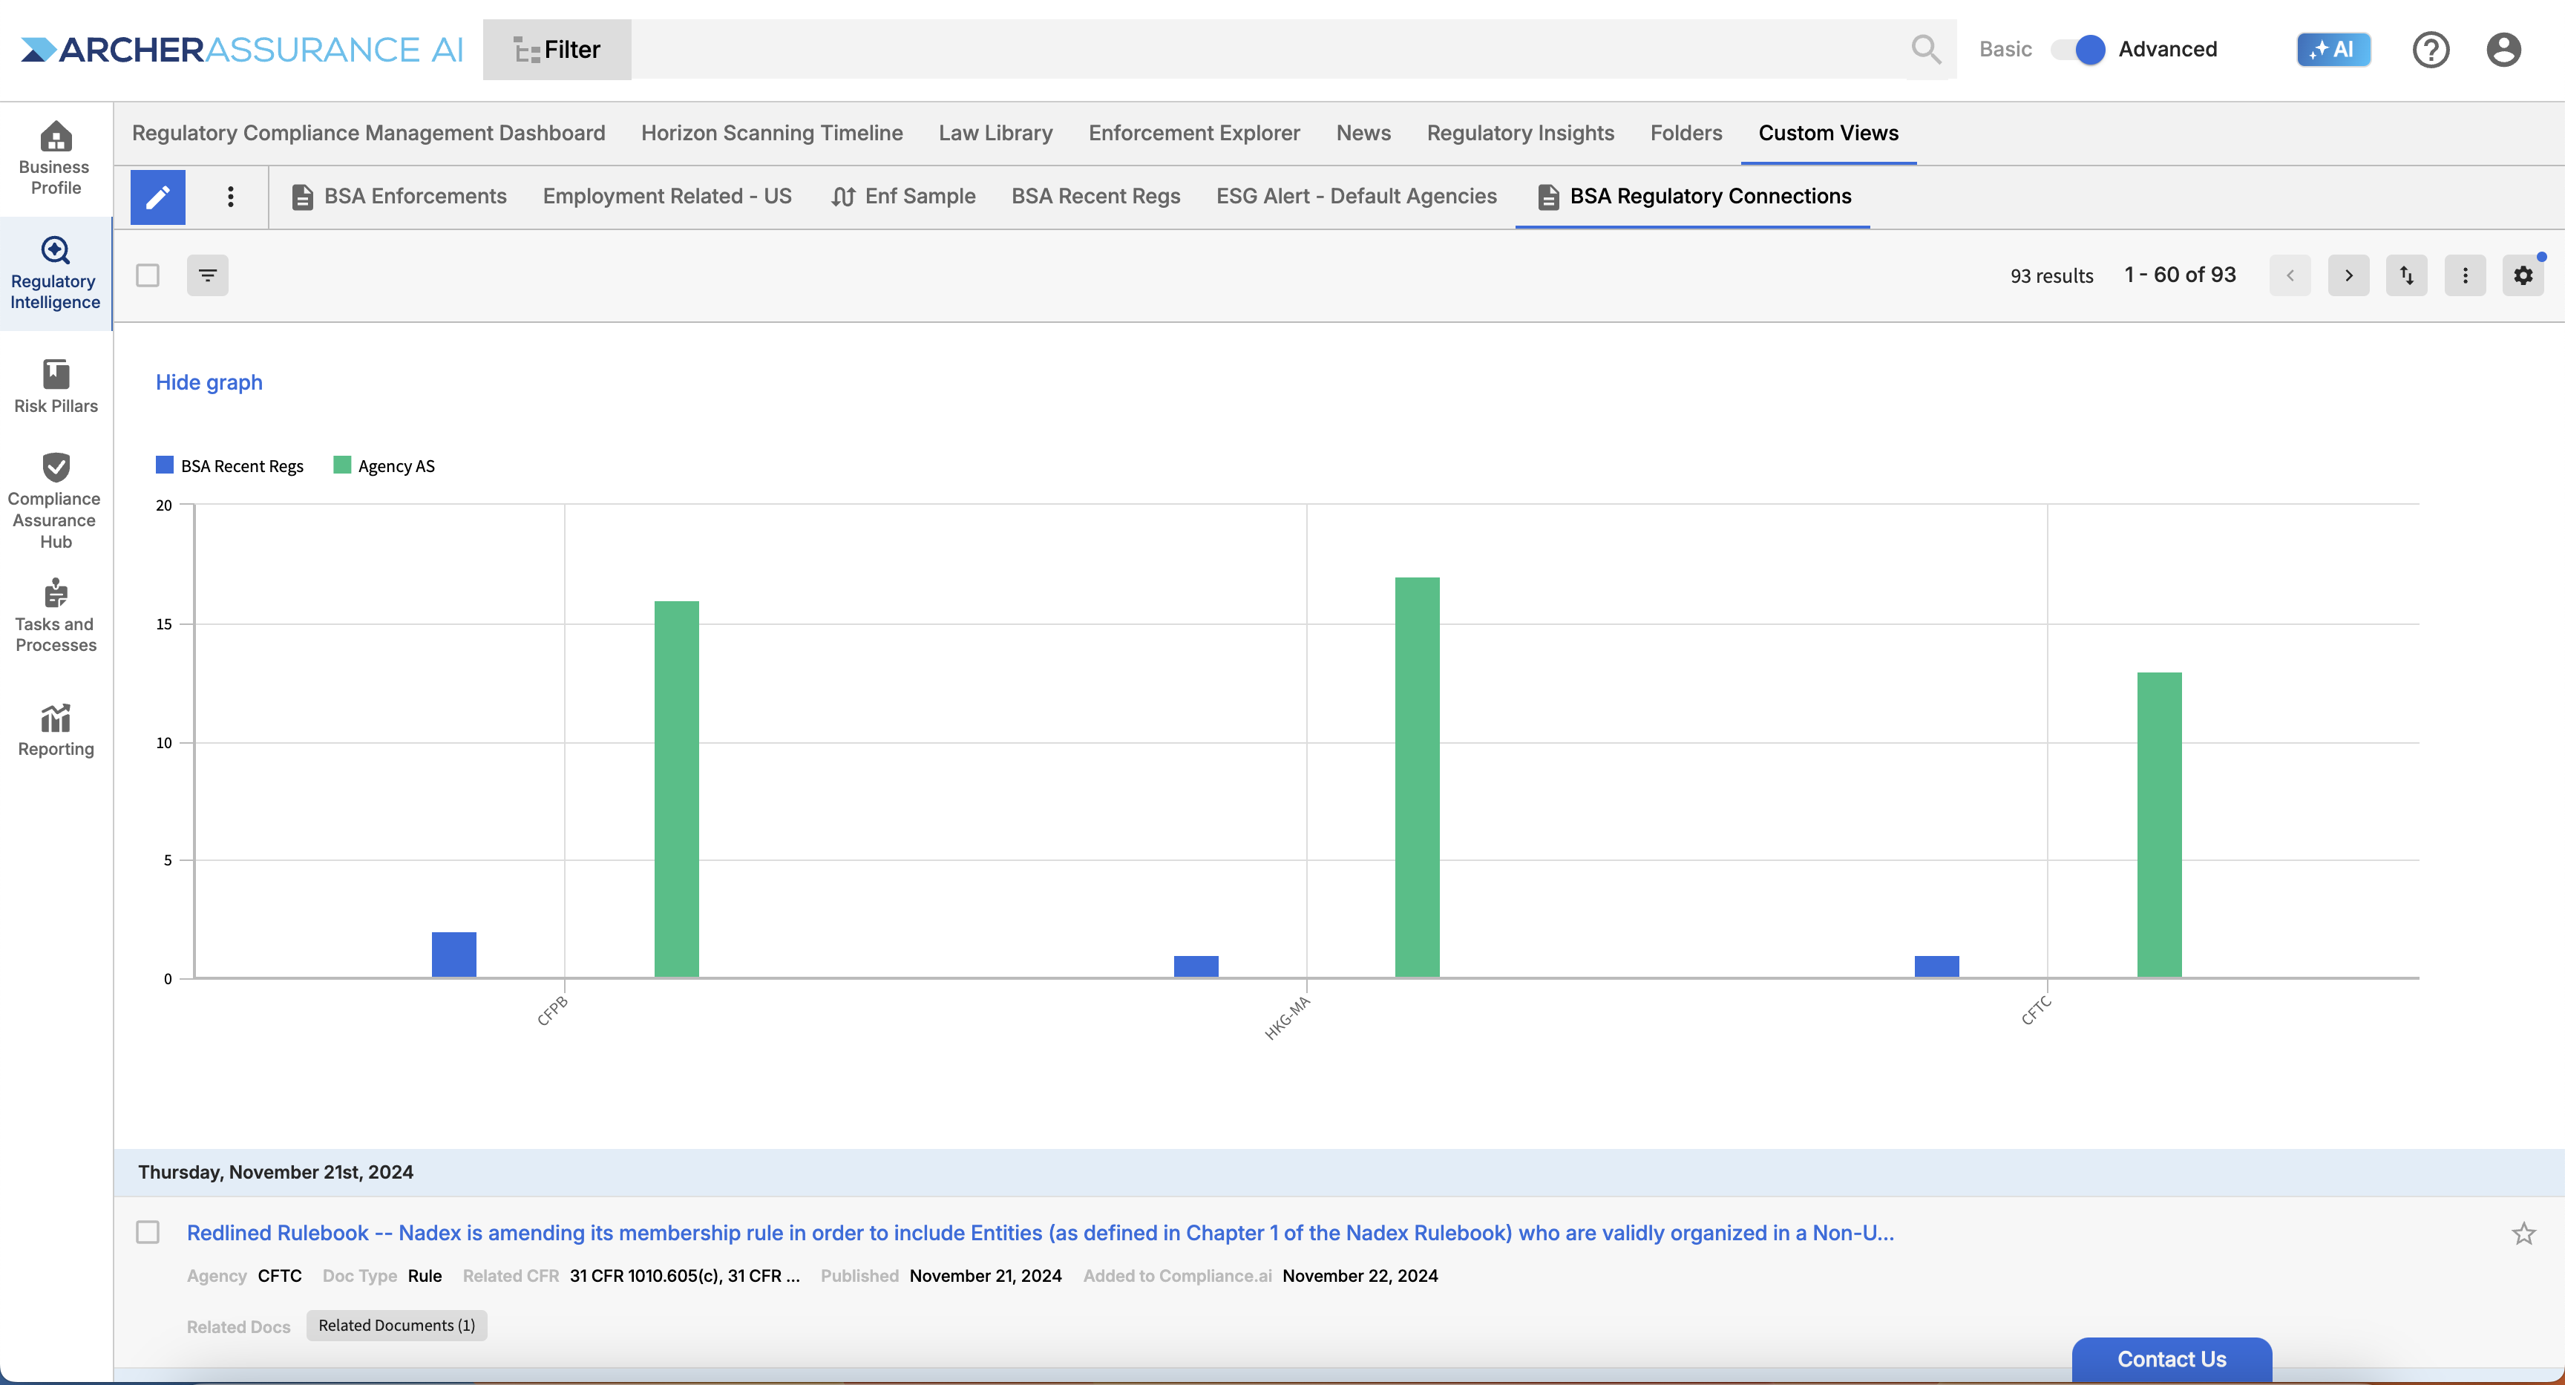This screenshot has width=2565, height=1385.
Task: Open Regulatory Compliance Management Dashboard tab
Action: tap(368, 134)
